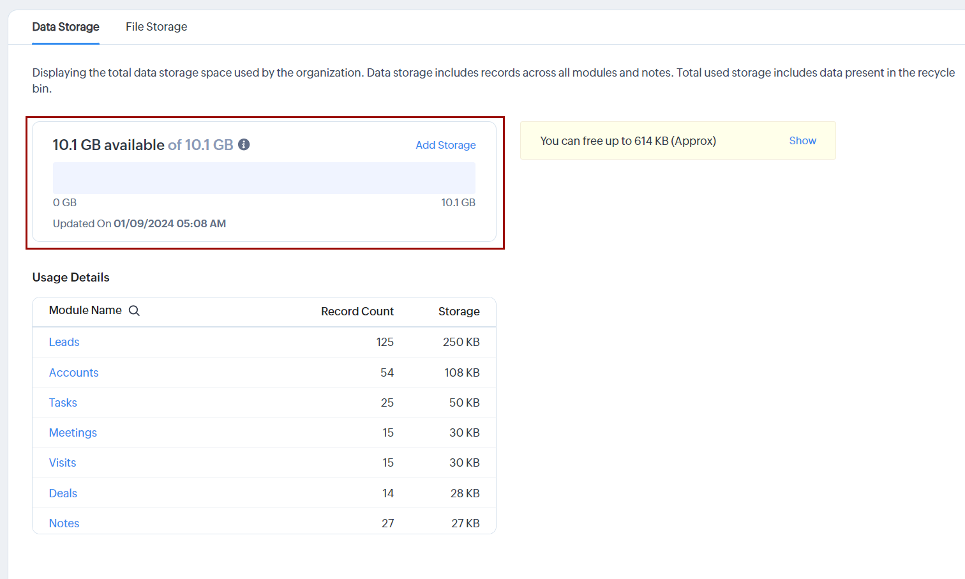
Task: Click the Module Name search icon
Action: [x=134, y=311]
